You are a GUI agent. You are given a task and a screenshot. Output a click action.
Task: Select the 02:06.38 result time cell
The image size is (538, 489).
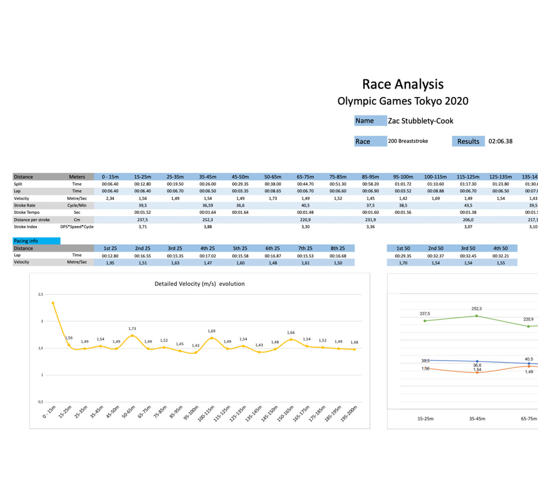501,141
